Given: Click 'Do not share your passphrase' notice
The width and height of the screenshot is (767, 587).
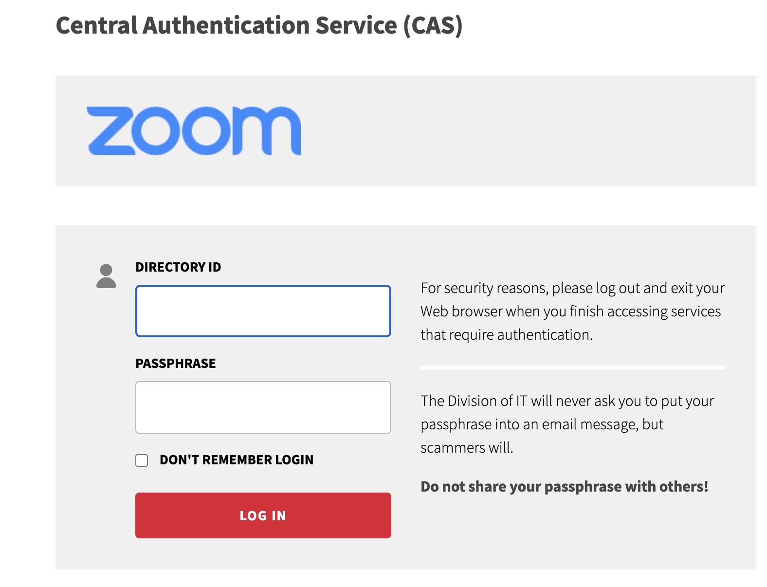Looking at the screenshot, I should [x=564, y=487].
